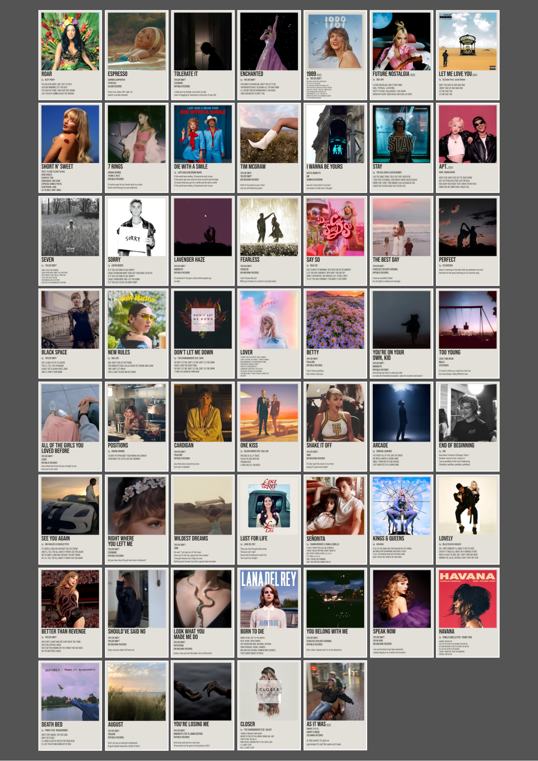This screenshot has height=761, width=538.
Task: Click the SORRY poster card
Action: pyautogui.click(x=137, y=241)
